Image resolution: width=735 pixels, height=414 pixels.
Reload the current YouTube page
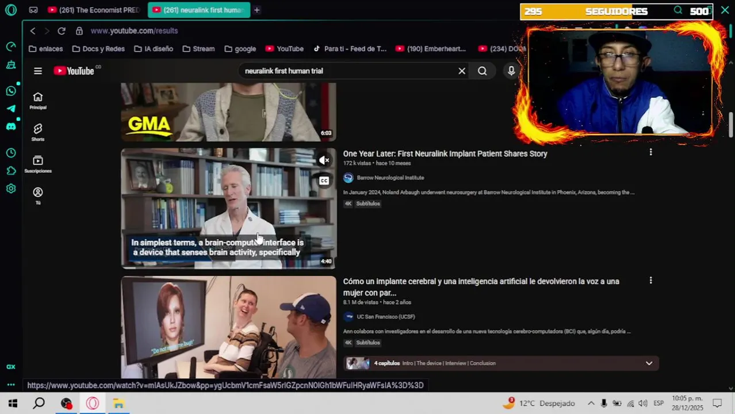point(62,30)
